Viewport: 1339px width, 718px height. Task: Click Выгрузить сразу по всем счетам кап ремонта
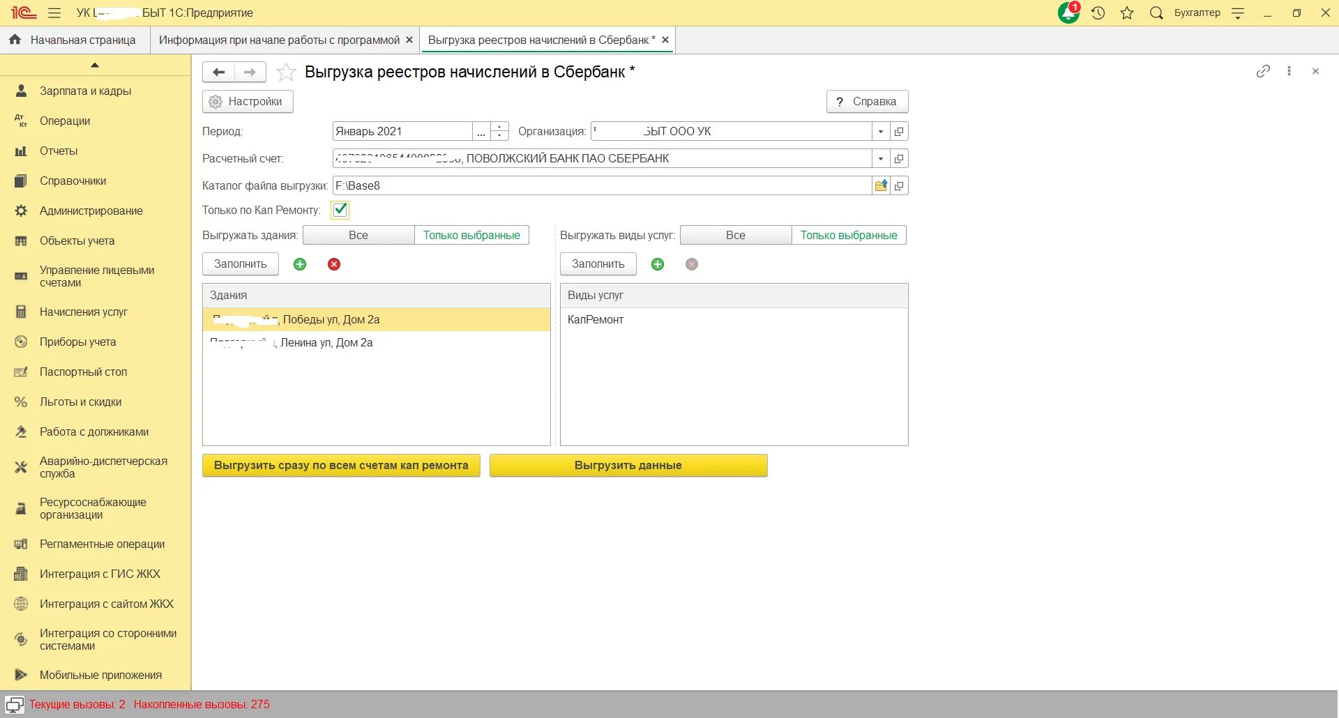[341, 466]
